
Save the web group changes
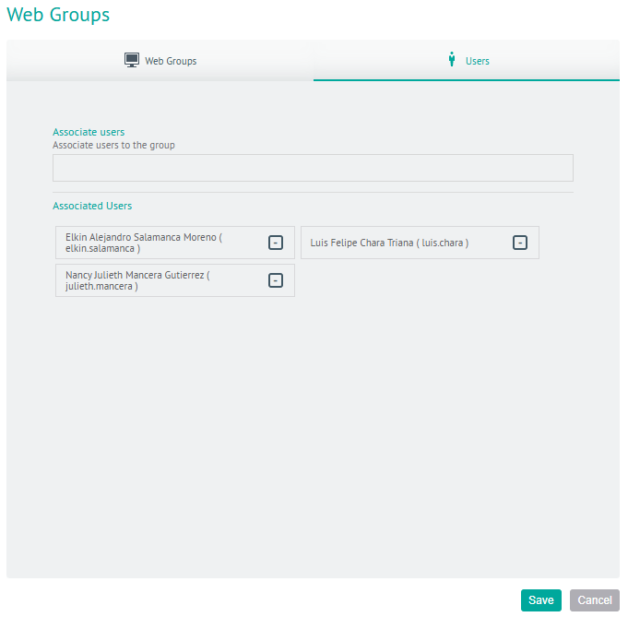[541, 600]
